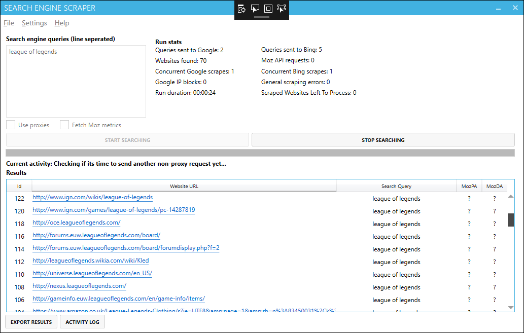Viewport: 524px width, 333px height.
Task: Select the Id cell 112
Action: (19, 262)
